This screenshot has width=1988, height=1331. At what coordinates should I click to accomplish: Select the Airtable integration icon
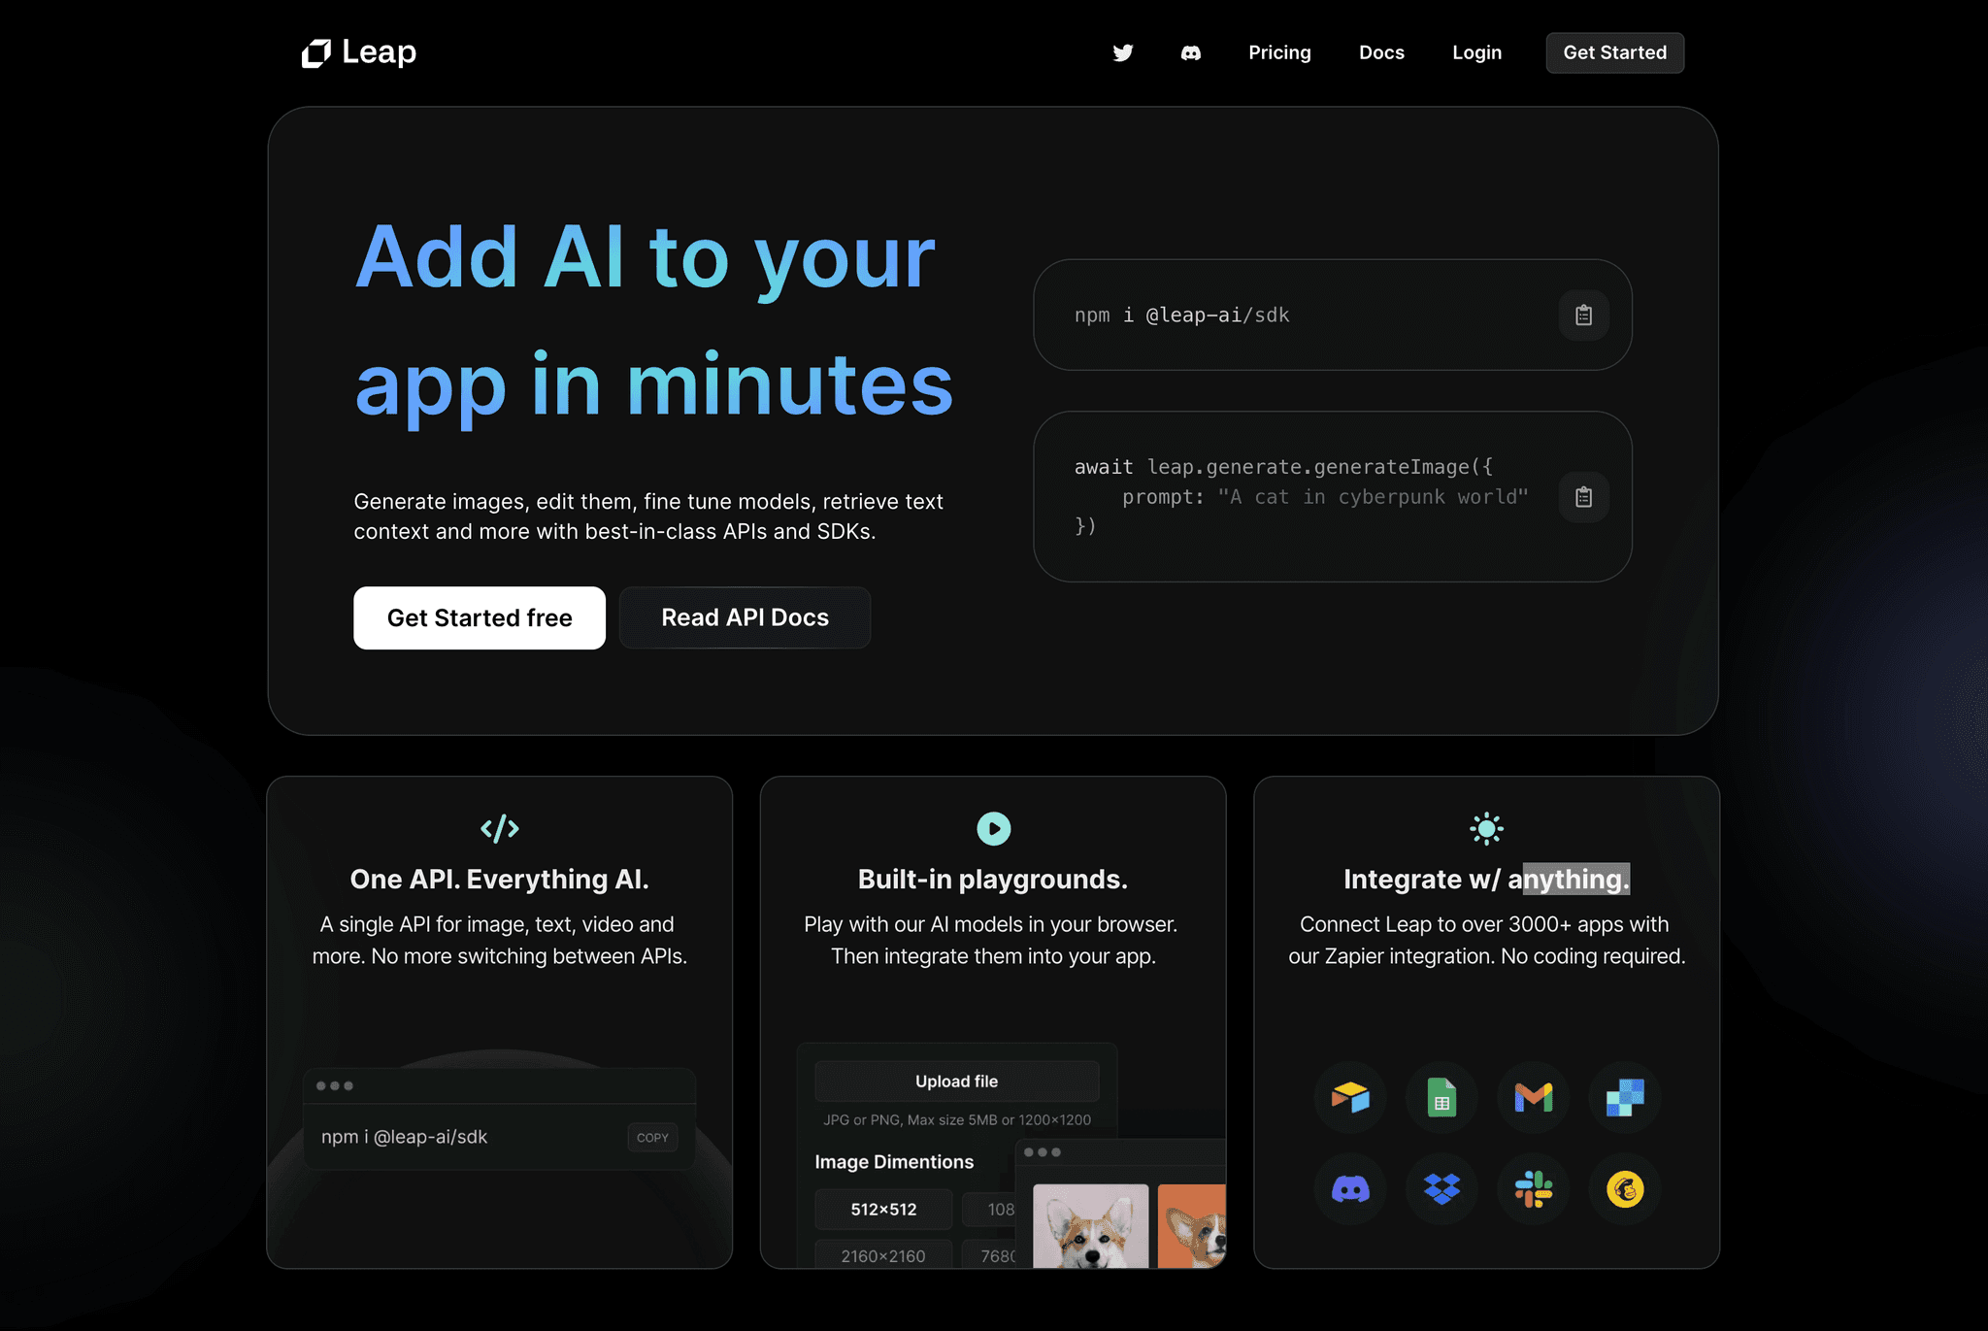pyautogui.click(x=1350, y=1098)
